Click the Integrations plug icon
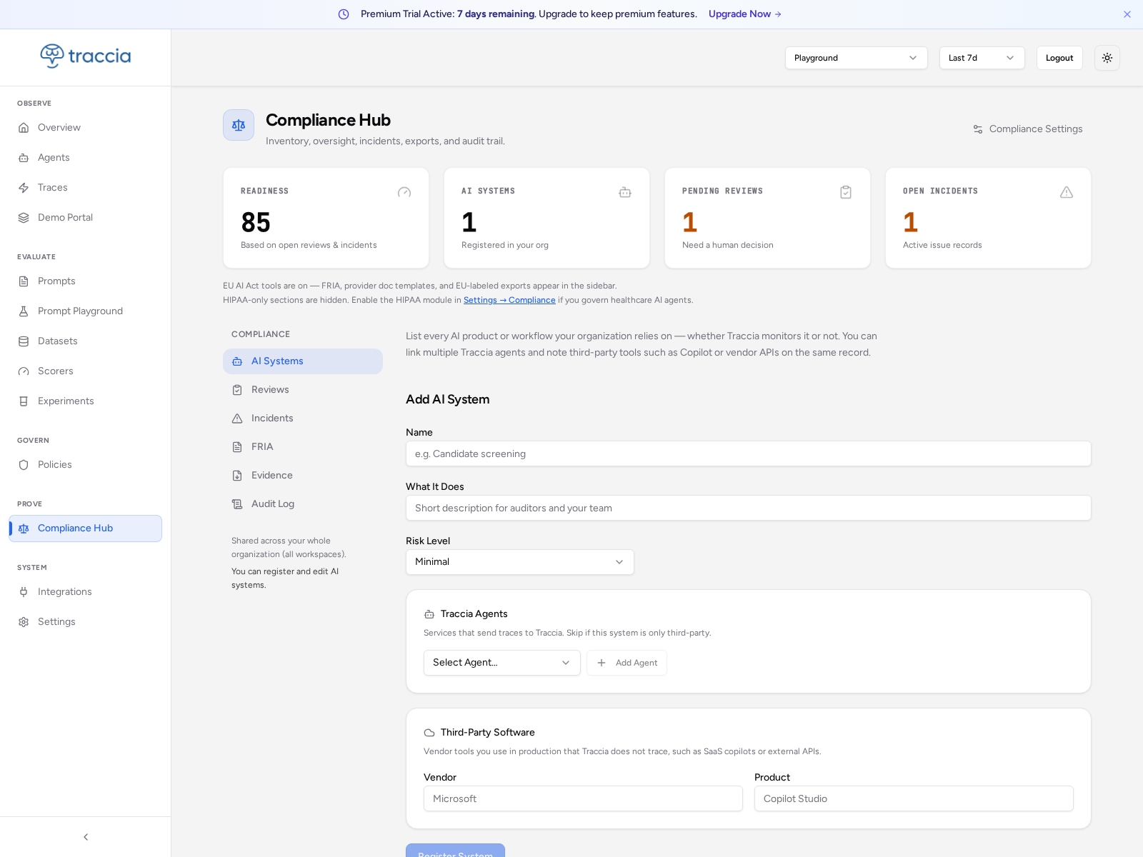 [x=24, y=592]
